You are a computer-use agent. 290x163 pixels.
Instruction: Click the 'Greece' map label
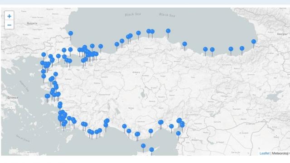(13, 97)
